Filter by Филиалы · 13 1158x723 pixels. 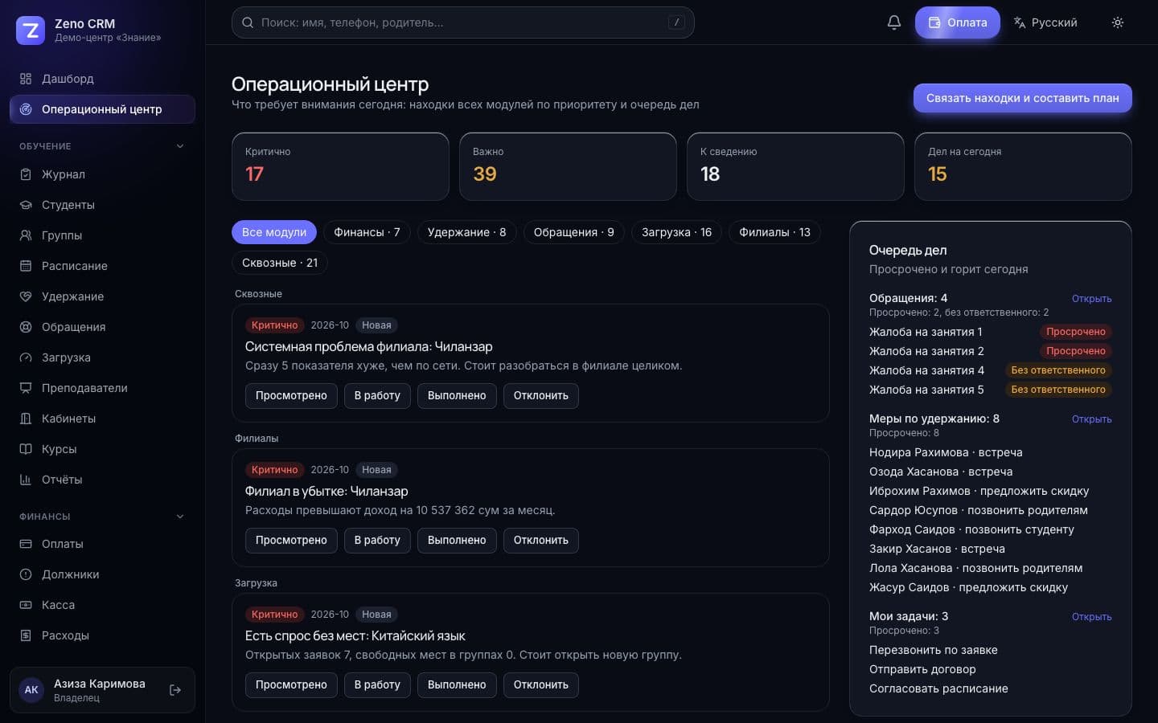pos(774,232)
